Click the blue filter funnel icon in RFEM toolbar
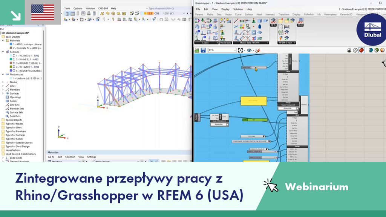Screen dimensions: 386x217 click(154, 19)
